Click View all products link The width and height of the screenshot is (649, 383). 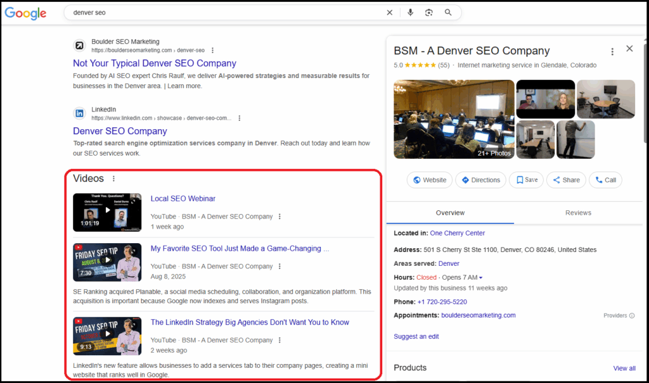[x=624, y=368]
